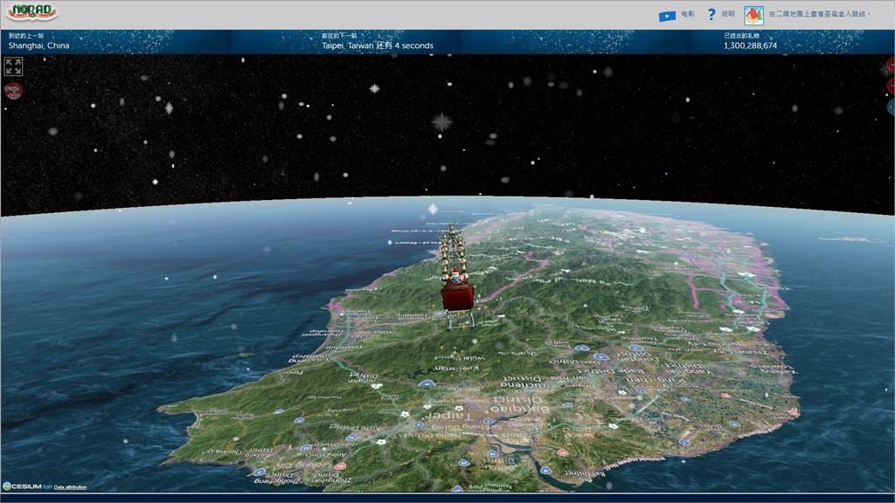This screenshot has height=503, width=895.
Task: Click the second red round button at right edge
Action: click(891, 86)
